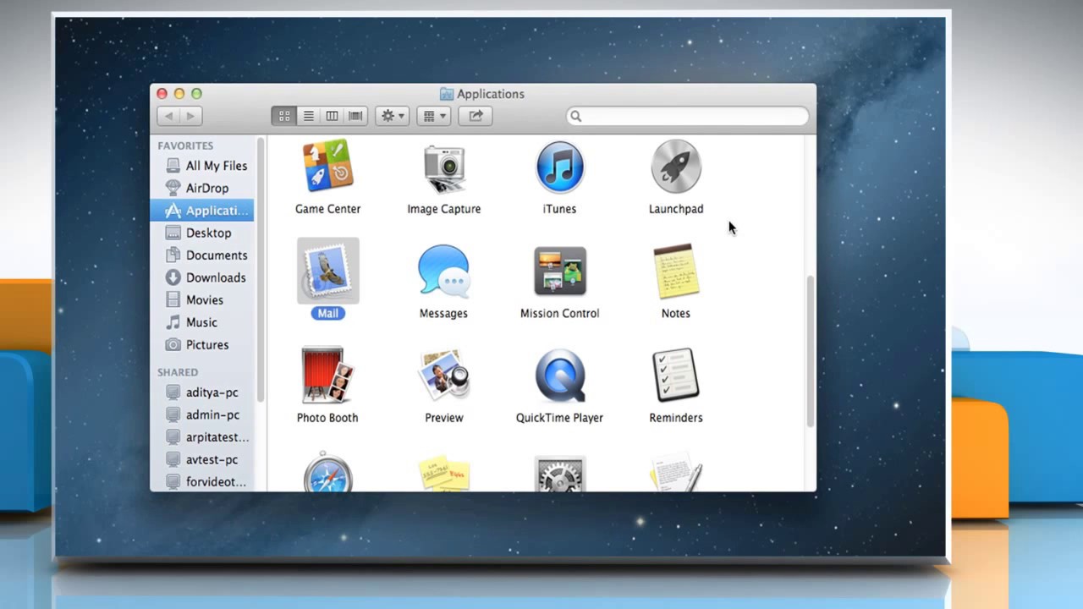
Task: Click the "QuickTime Player" label
Action: click(559, 418)
